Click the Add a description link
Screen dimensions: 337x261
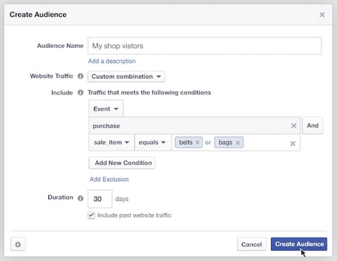click(x=112, y=61)
